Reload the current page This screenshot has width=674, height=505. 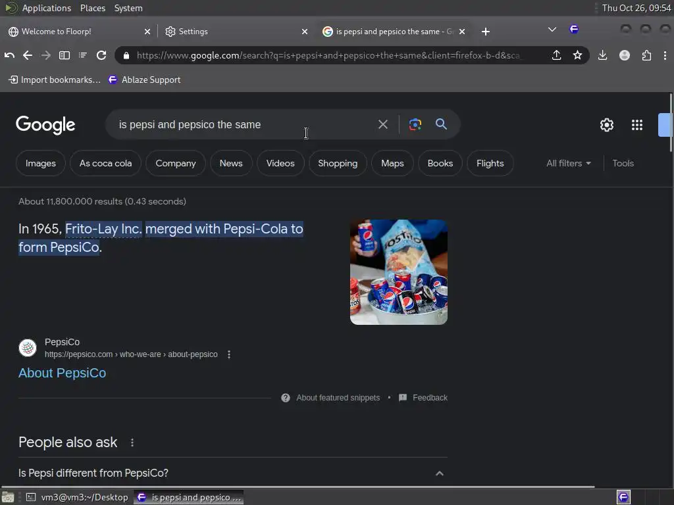point(101,55)
